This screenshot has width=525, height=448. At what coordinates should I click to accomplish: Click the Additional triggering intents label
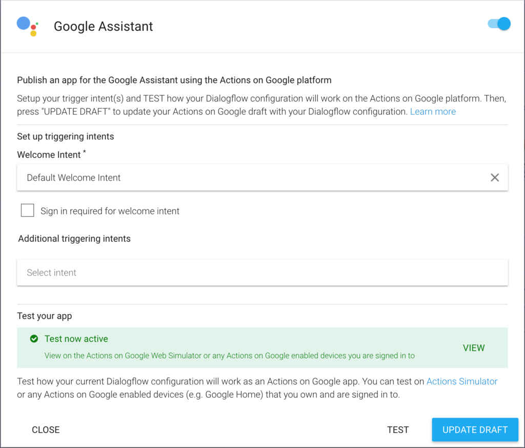(x=74, y=239)
